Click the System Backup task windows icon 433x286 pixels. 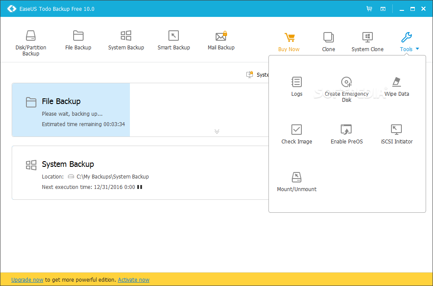(31, 165)
